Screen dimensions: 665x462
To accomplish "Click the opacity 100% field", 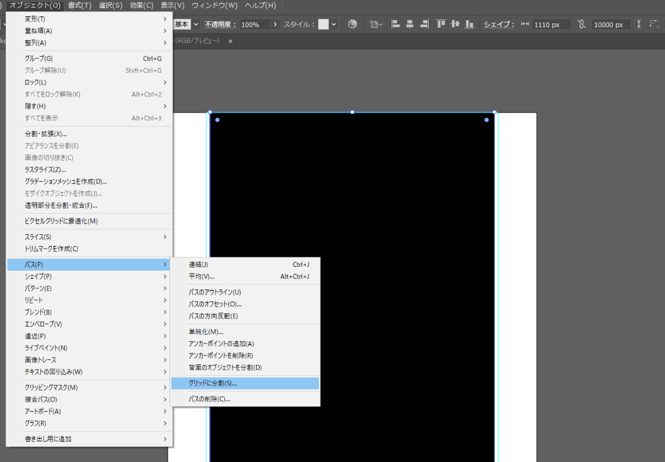I will point(255,25).
